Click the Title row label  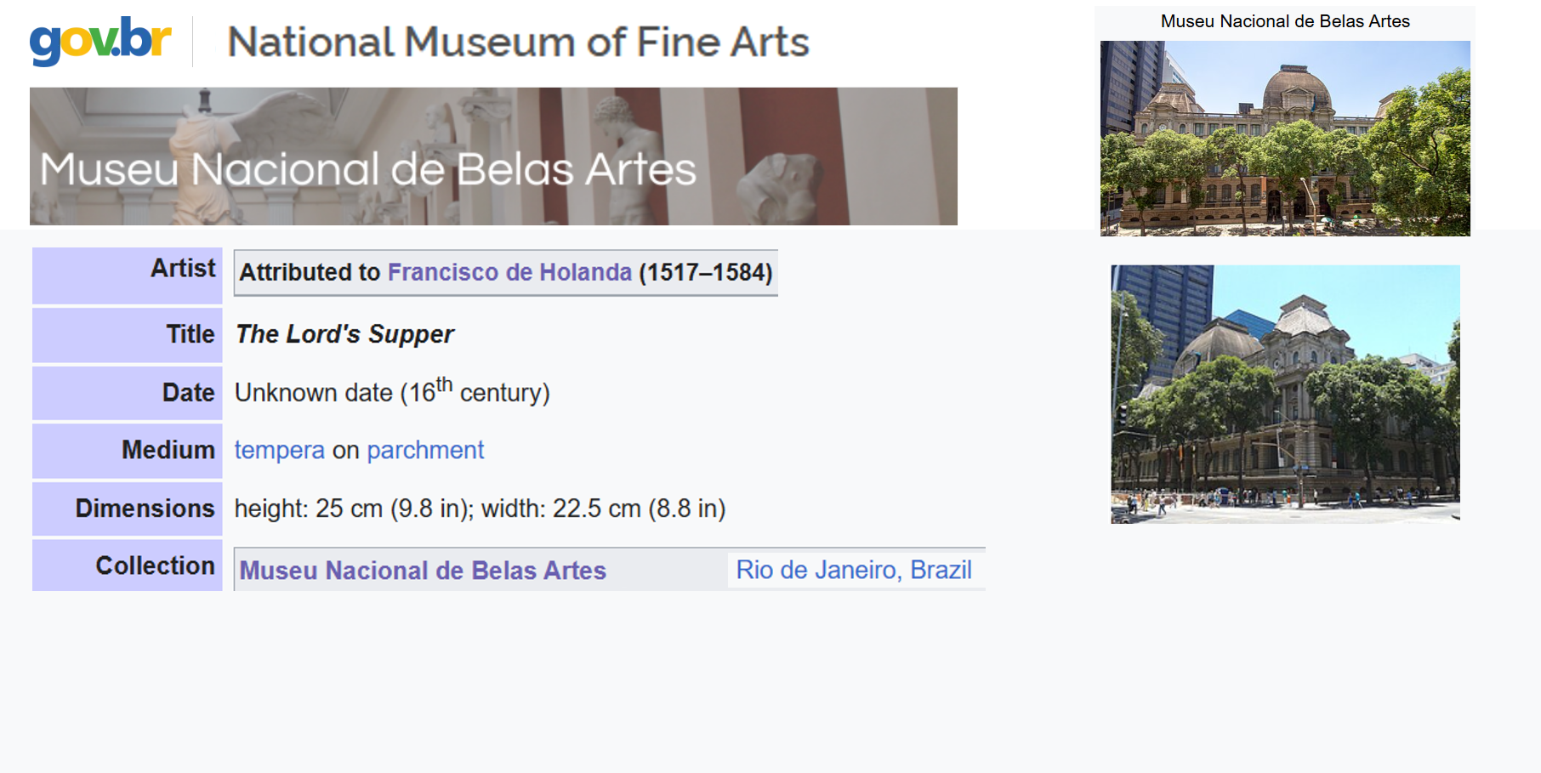(190, 334)
